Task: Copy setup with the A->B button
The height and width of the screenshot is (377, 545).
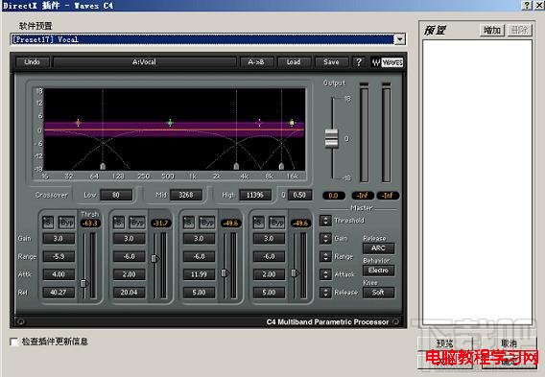Action: coord(256,62)
